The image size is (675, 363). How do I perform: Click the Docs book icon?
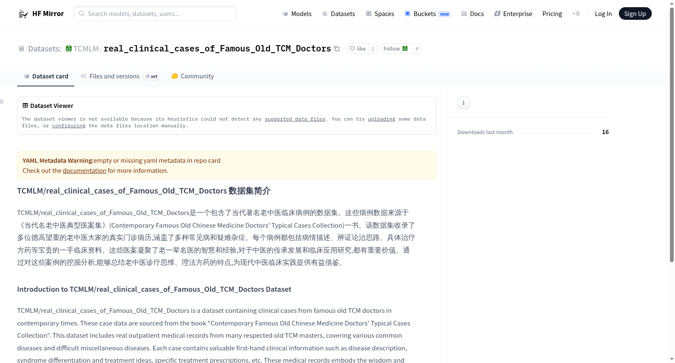tap(464, 14)
